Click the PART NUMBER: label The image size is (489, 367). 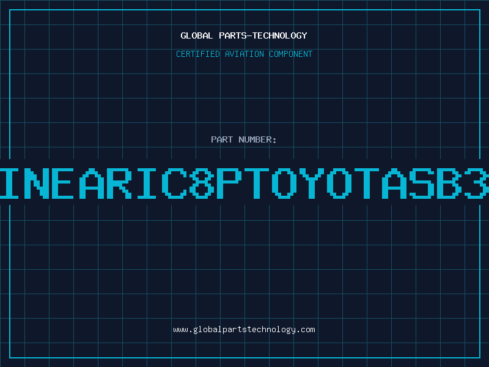click(x=244, y=139)
